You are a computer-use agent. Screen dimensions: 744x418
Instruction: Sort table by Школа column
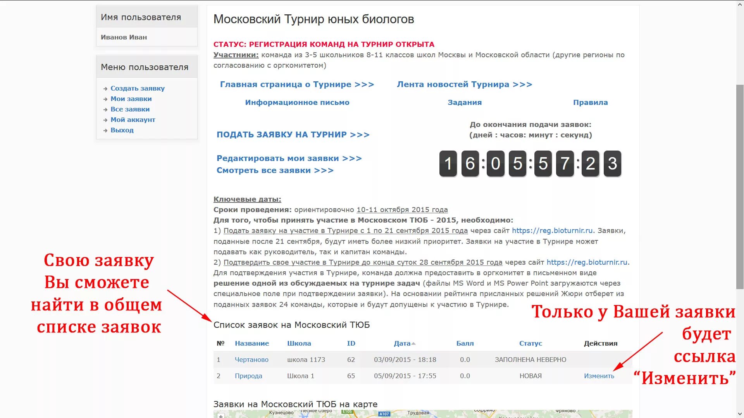click(x=299, y=343)
